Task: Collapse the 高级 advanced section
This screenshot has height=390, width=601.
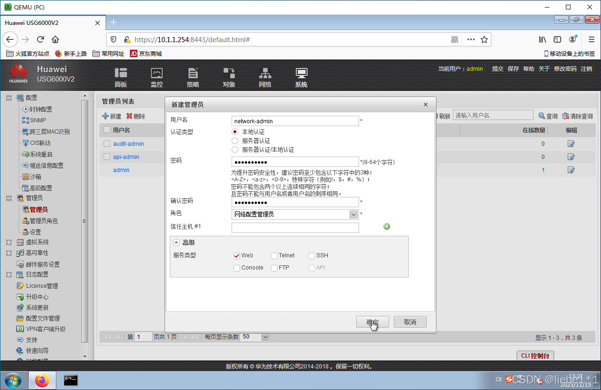Action: 176,242
